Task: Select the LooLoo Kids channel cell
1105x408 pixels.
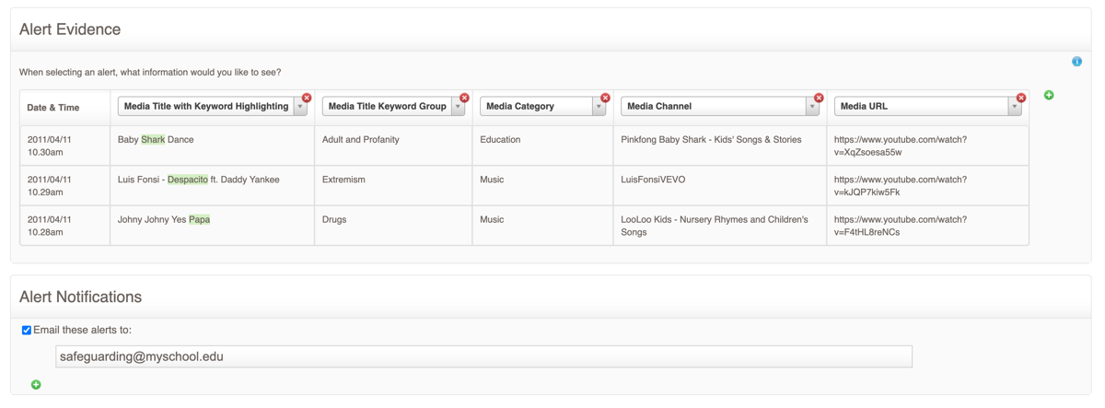Action: (720, 226)
